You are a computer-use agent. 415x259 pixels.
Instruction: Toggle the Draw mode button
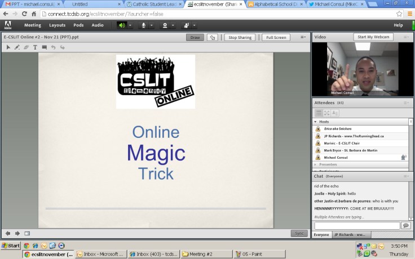(195, 38)
